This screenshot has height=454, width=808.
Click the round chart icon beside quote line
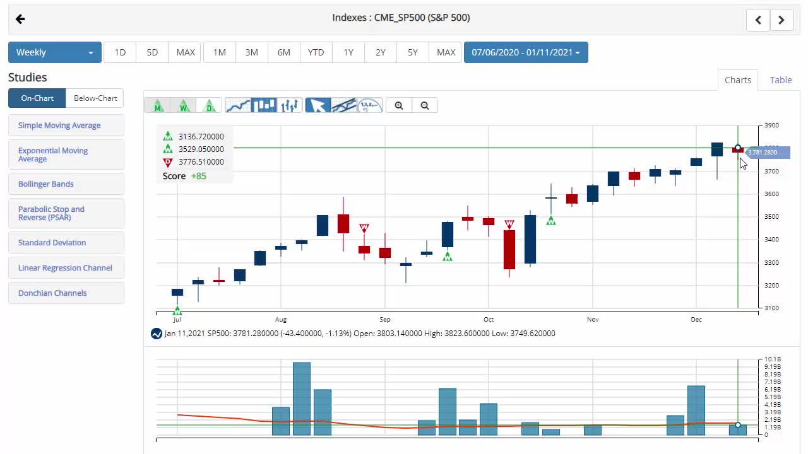coord(157,334)
